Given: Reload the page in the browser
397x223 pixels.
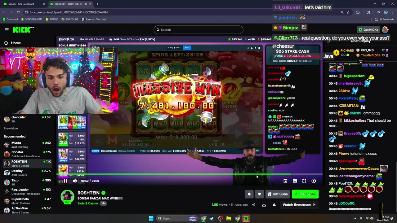Looking at the screenshot, I should 18,12.
